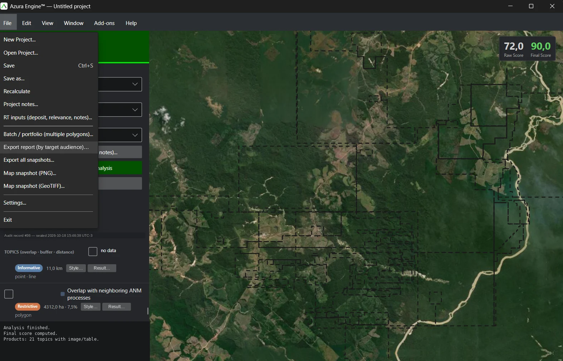Open the File menu
Viewport: 563px width, 361px height.
click(x=8, y=23)
